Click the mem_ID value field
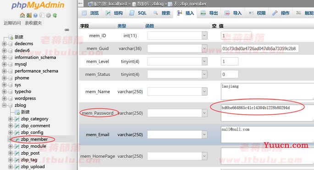 point(236,36)
